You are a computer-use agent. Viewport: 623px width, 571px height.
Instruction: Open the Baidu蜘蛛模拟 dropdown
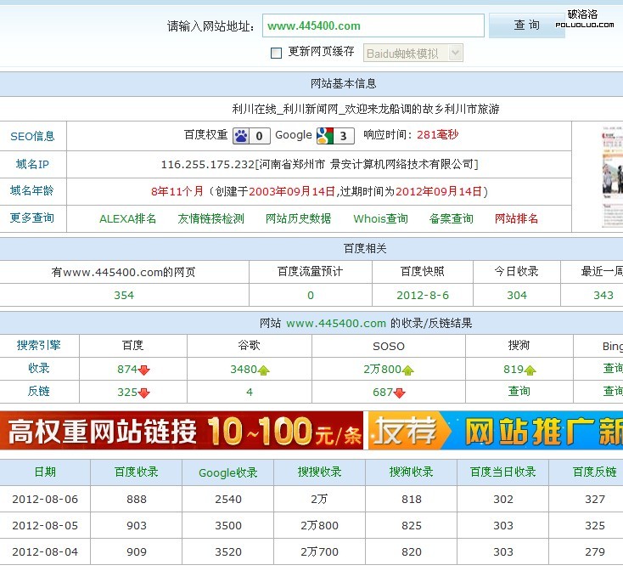413,53
